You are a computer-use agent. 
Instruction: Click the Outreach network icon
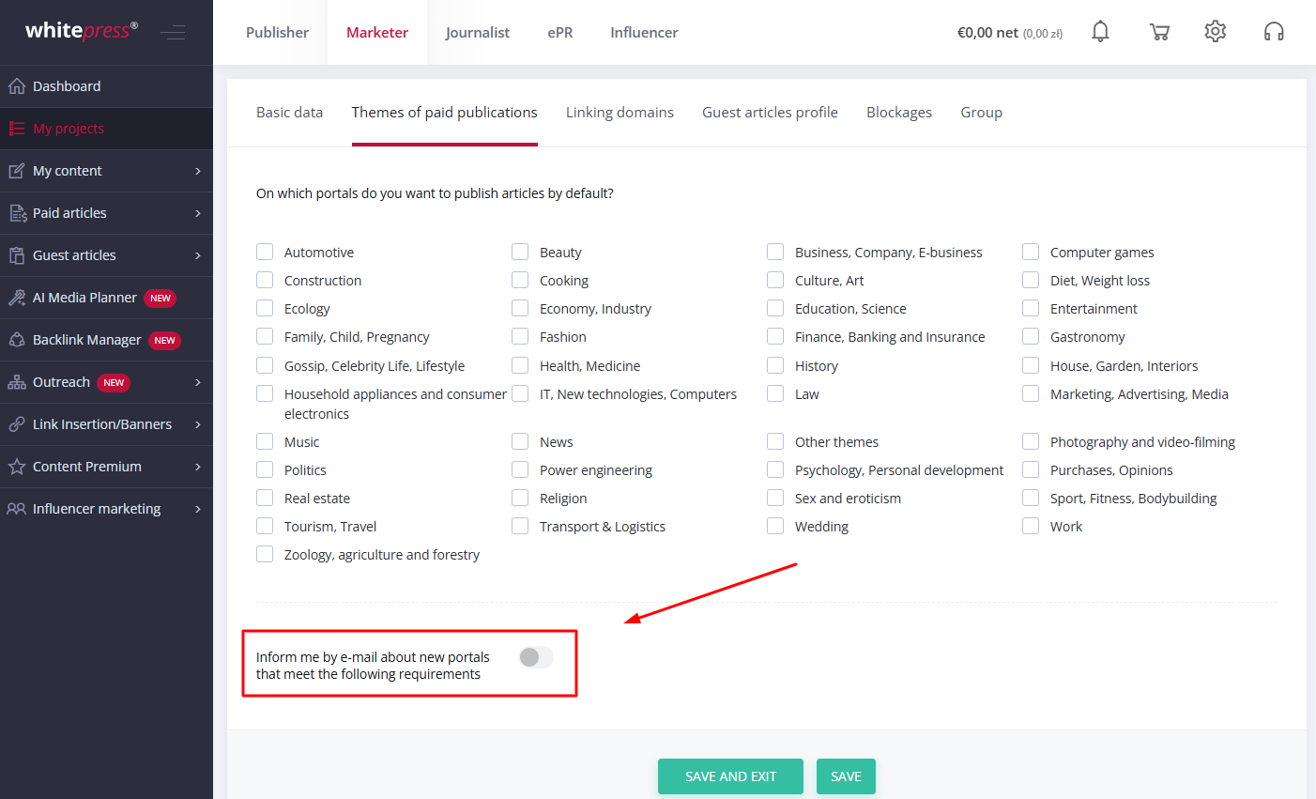pos(17,382)
